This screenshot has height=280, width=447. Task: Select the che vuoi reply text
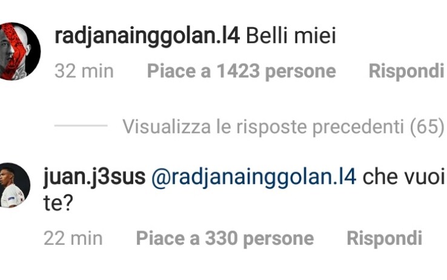click(x=403, y=177)
